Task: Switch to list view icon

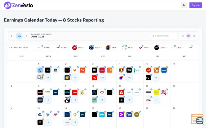Action: (x=194, y=36)
